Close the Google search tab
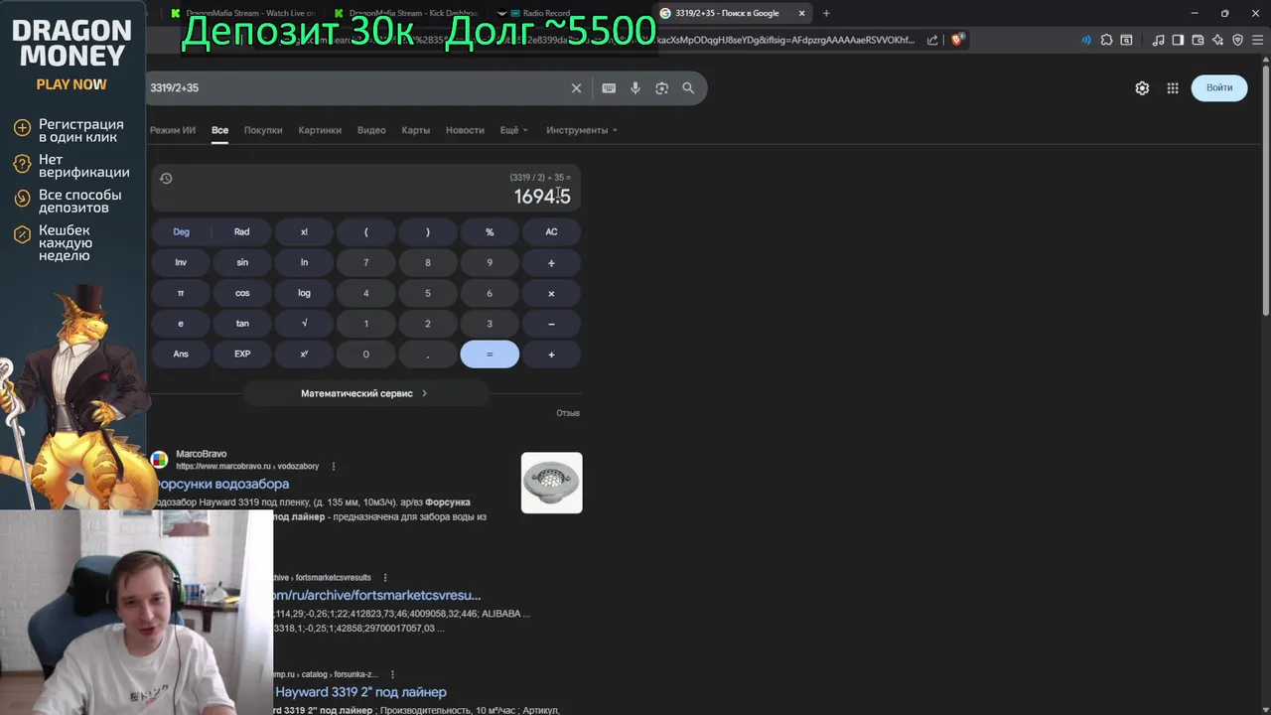This screenshot has height=715, width=1271. 802,13
